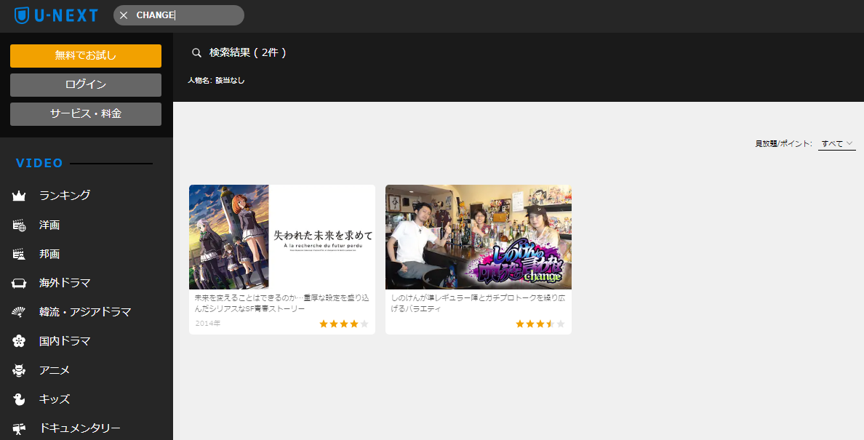The width and height of the screenshot is (864, 440).
Task: Click the search results magnifier icon
Action: (196, 53)
